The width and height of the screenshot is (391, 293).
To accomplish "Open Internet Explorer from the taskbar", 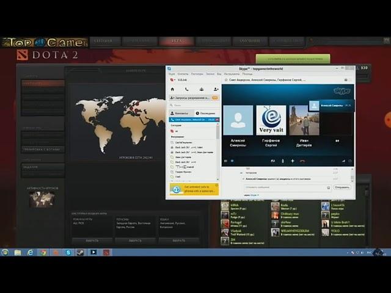I will tap(30, 252).
